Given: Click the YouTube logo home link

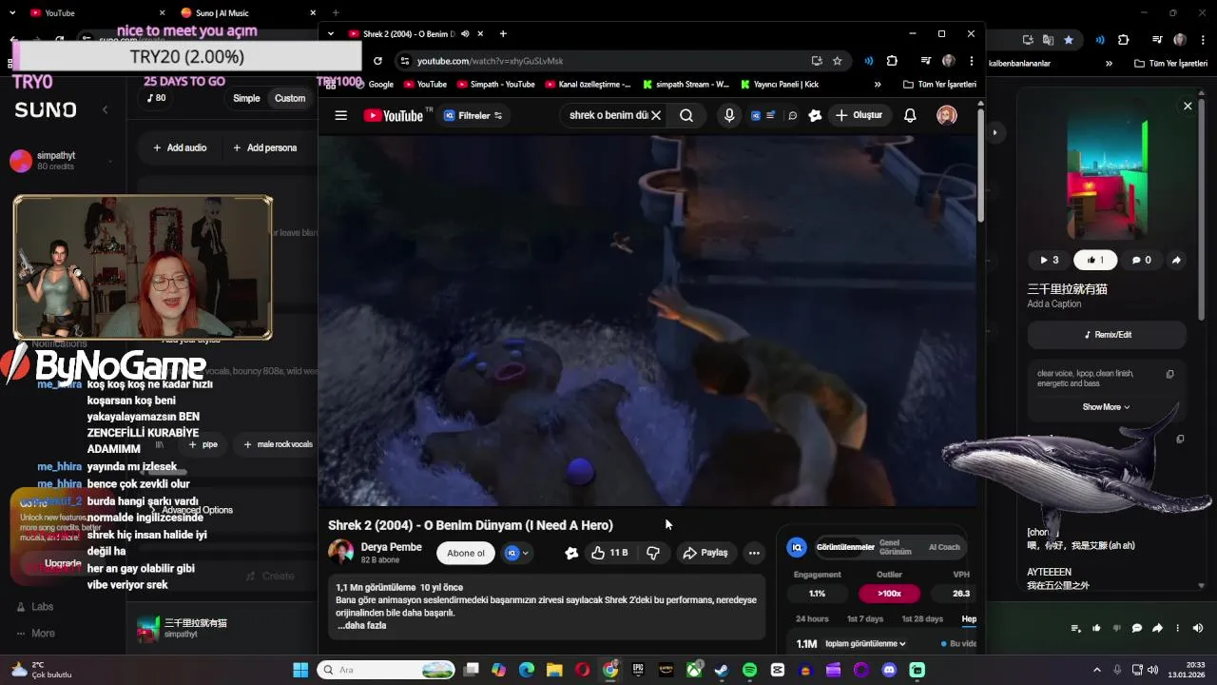Looking at the screenshot, I should [x=393, y=115].
